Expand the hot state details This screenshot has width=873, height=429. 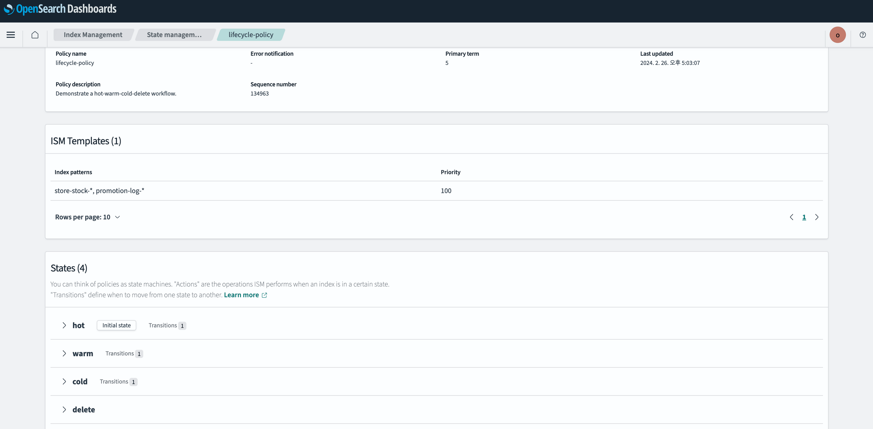tap(64, 325)
